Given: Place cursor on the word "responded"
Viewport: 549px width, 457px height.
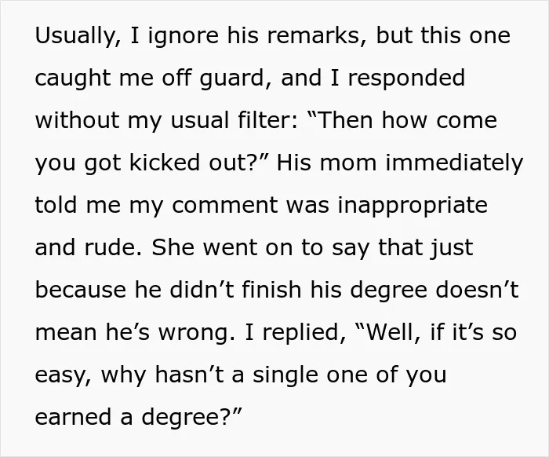Looking at the screenshot, I should [x=406, y=78].
